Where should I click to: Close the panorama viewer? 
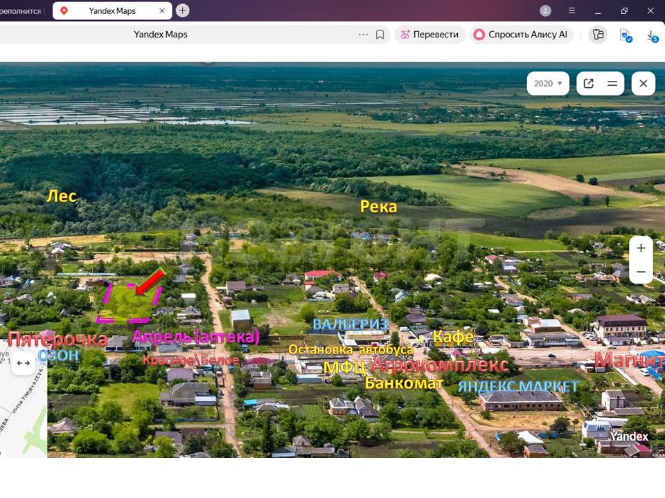click(x=644, y=84)
